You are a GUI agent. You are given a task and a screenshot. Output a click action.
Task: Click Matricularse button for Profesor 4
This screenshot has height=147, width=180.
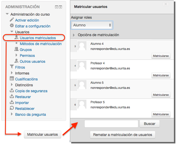161,75
